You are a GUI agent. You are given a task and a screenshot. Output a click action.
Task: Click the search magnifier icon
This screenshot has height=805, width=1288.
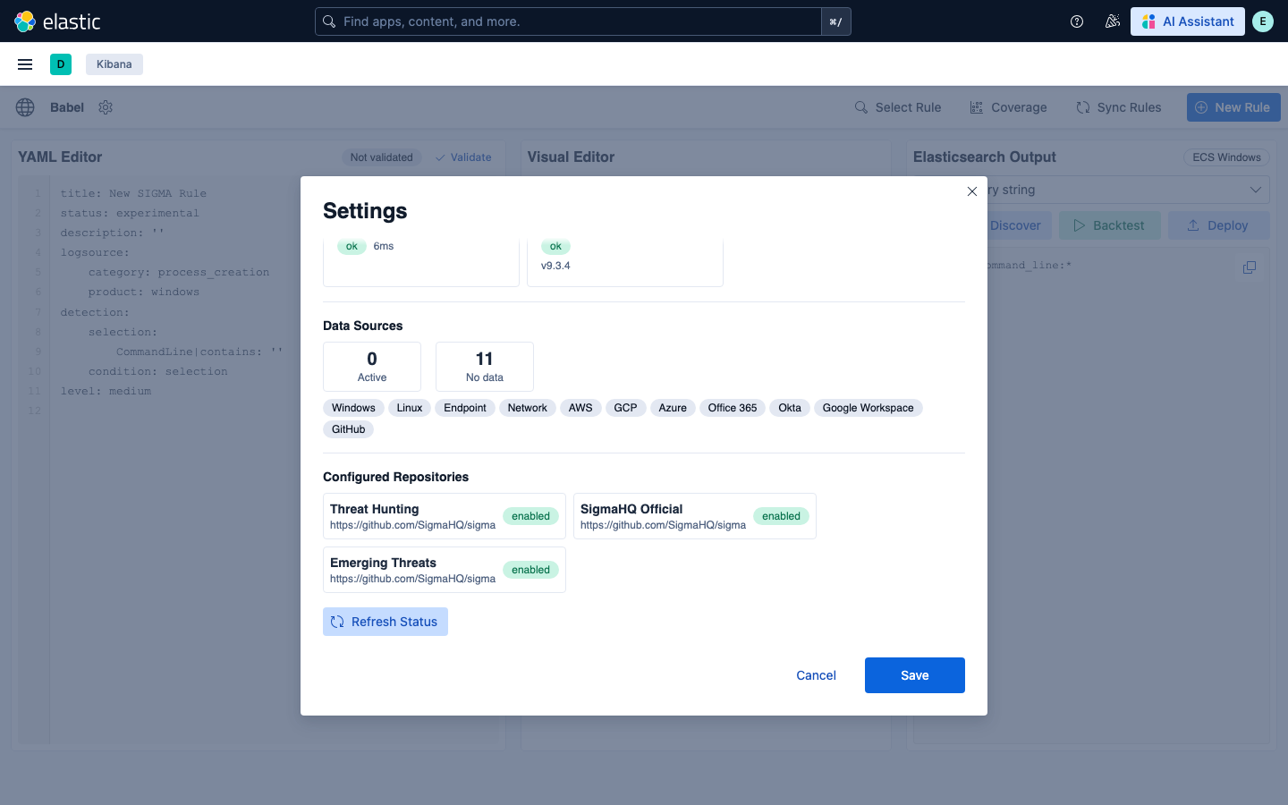point(329,21)
